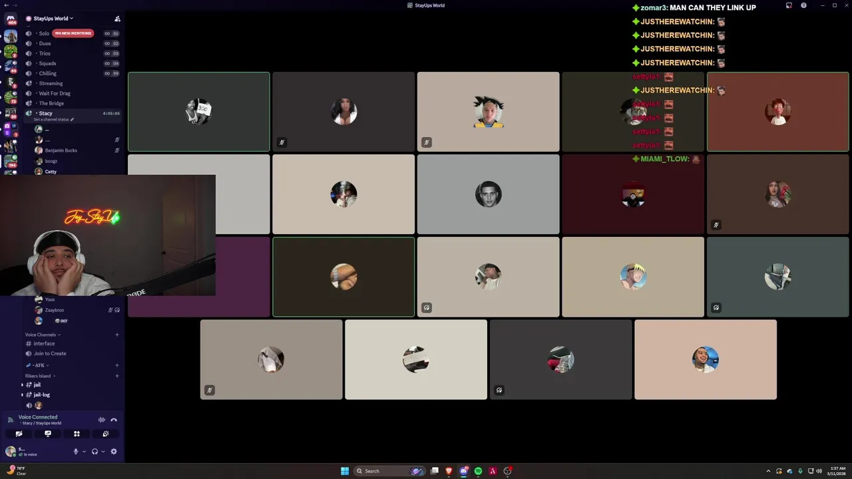Open microphone input options arrow
The image size is (852, 479).
pos(84,452)
